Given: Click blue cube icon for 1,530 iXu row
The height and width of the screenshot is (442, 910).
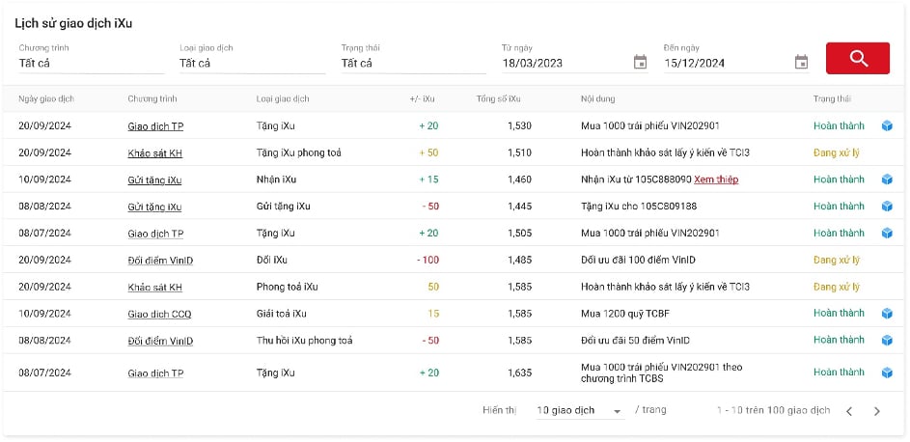Looking at the screenshot, I should pos(887,125).
